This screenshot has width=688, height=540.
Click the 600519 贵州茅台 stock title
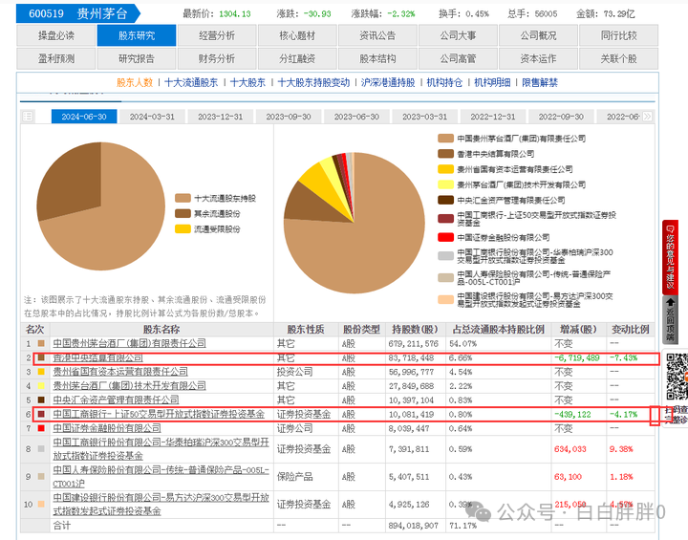pyautogui.click(x=78, y=13)
